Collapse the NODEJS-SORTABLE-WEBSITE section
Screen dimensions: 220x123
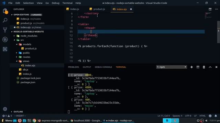12,32
